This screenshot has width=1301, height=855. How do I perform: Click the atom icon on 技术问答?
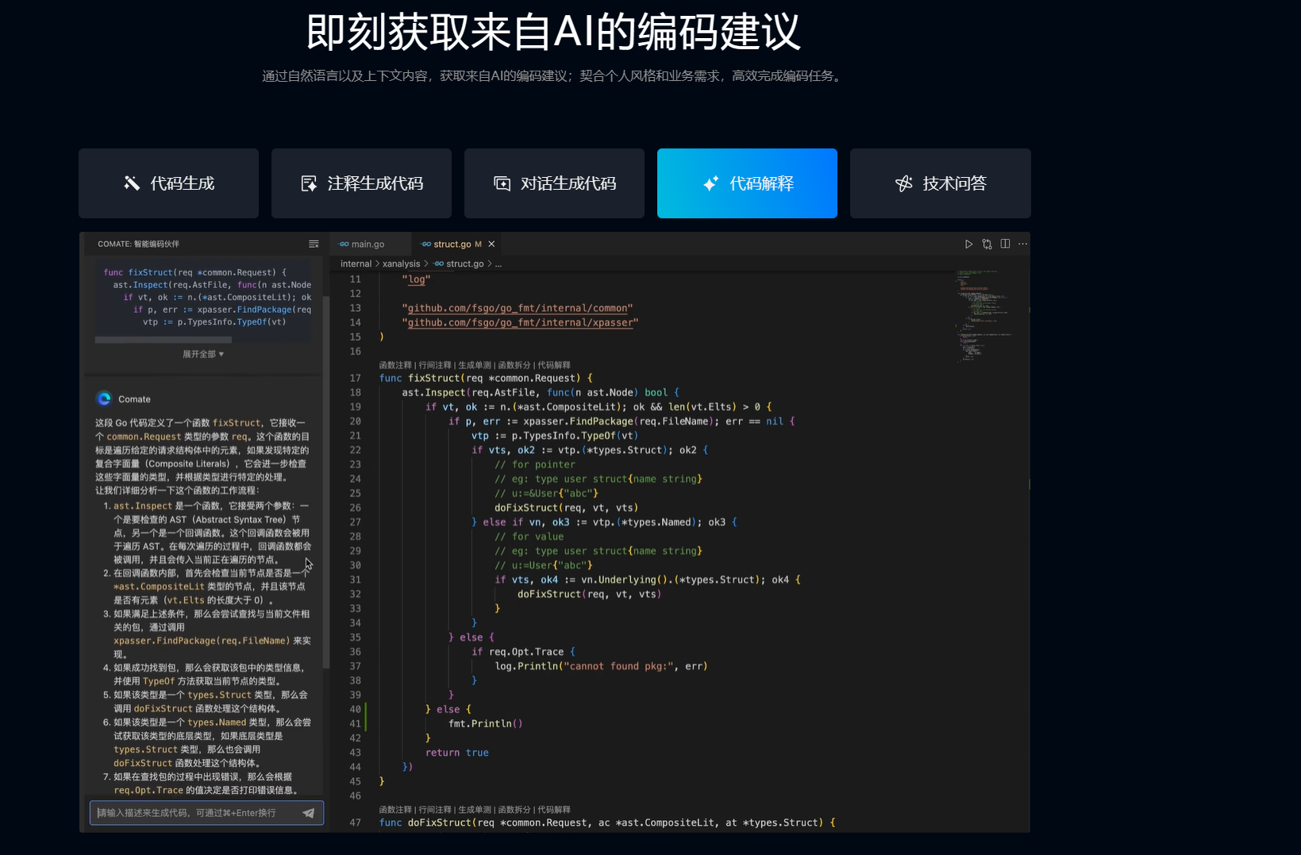[904, 183]
